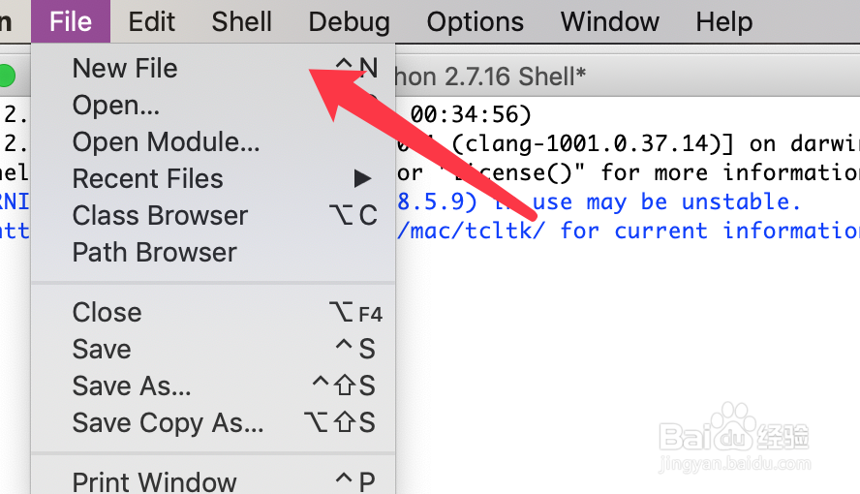Collapse the highlighted File menu
This screenshot has height=494, width=860.
[71, 21]
